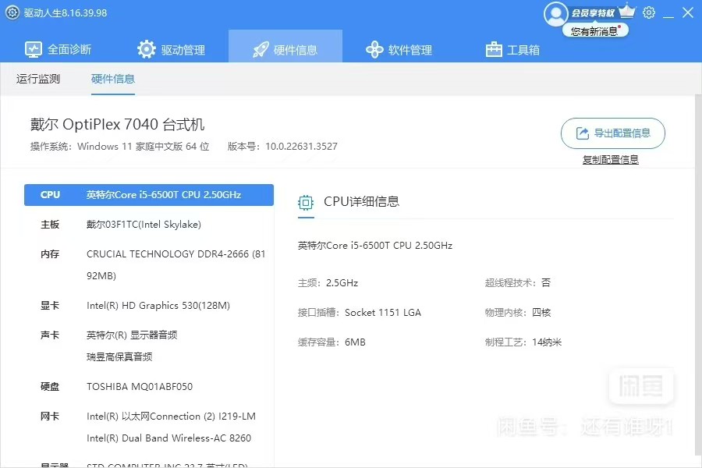702x468 pixels.
Task: Click the CPU详细信息 heading
Action: coord(361,201)
